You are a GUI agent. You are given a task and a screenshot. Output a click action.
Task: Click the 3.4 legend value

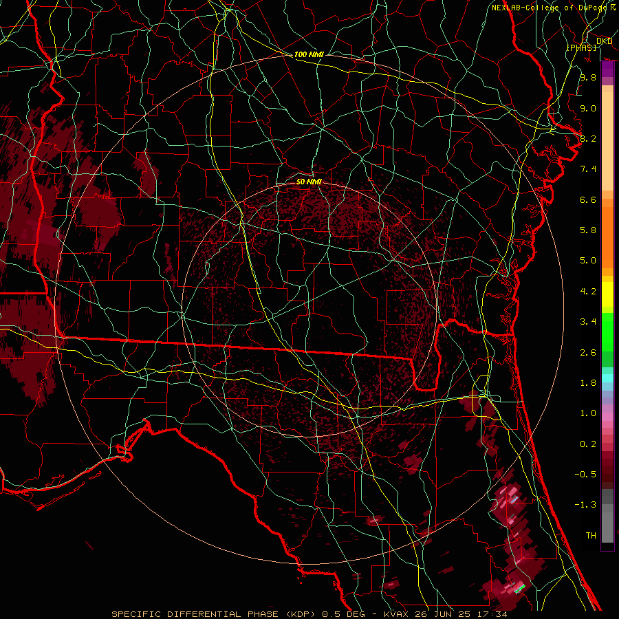tap(588, 322)
